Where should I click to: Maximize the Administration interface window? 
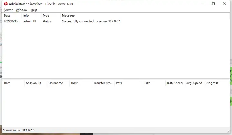[213, 4]
